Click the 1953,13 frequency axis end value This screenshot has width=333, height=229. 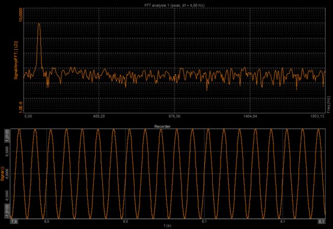(317, 116)
